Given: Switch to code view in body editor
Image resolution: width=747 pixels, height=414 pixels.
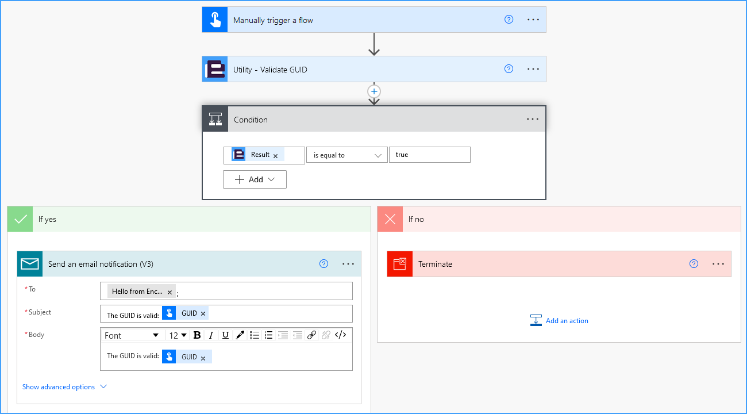Looking at the screenshot, I should pyautogui.click(x=340, y=335).
